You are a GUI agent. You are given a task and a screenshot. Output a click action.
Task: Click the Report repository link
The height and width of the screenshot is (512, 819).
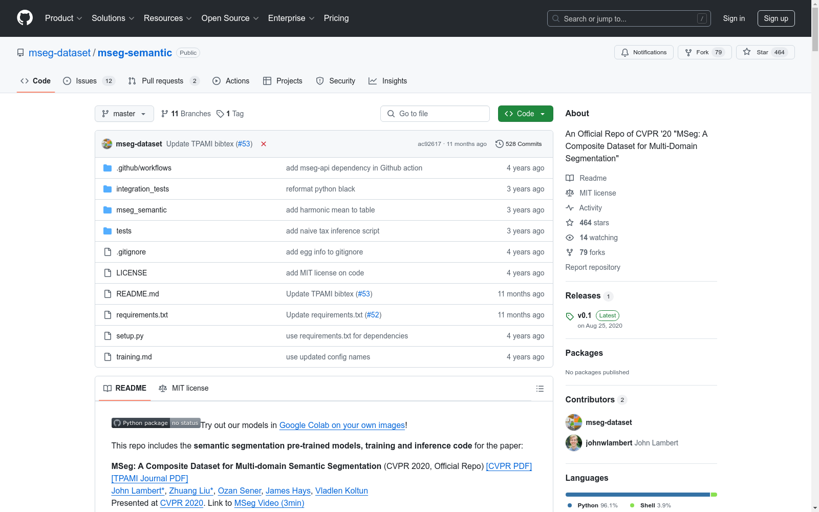pyautogui.click(x=593, y=267)
